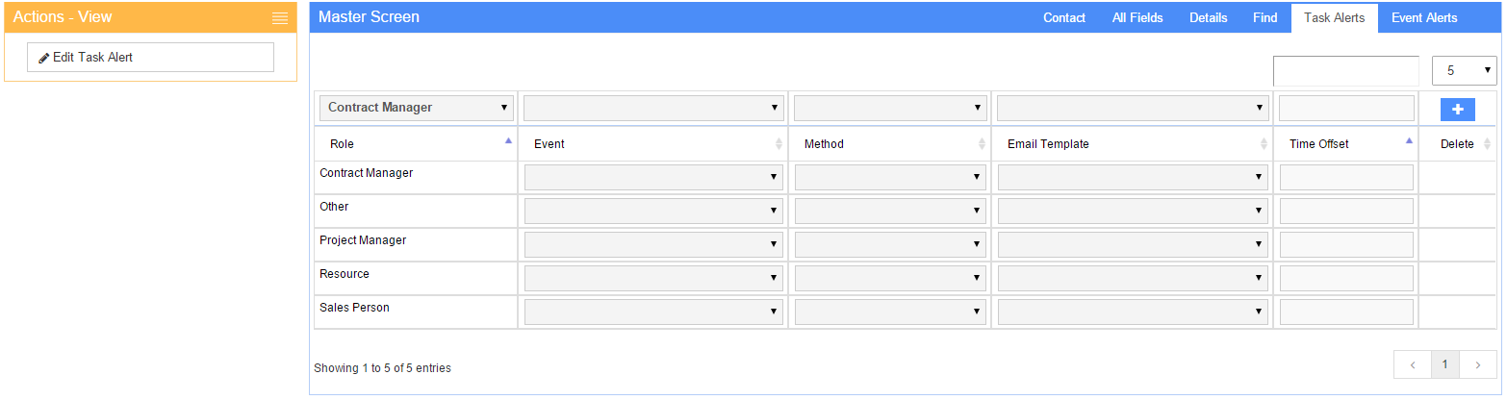Click the Edit Task Alert button

[150, 58]
